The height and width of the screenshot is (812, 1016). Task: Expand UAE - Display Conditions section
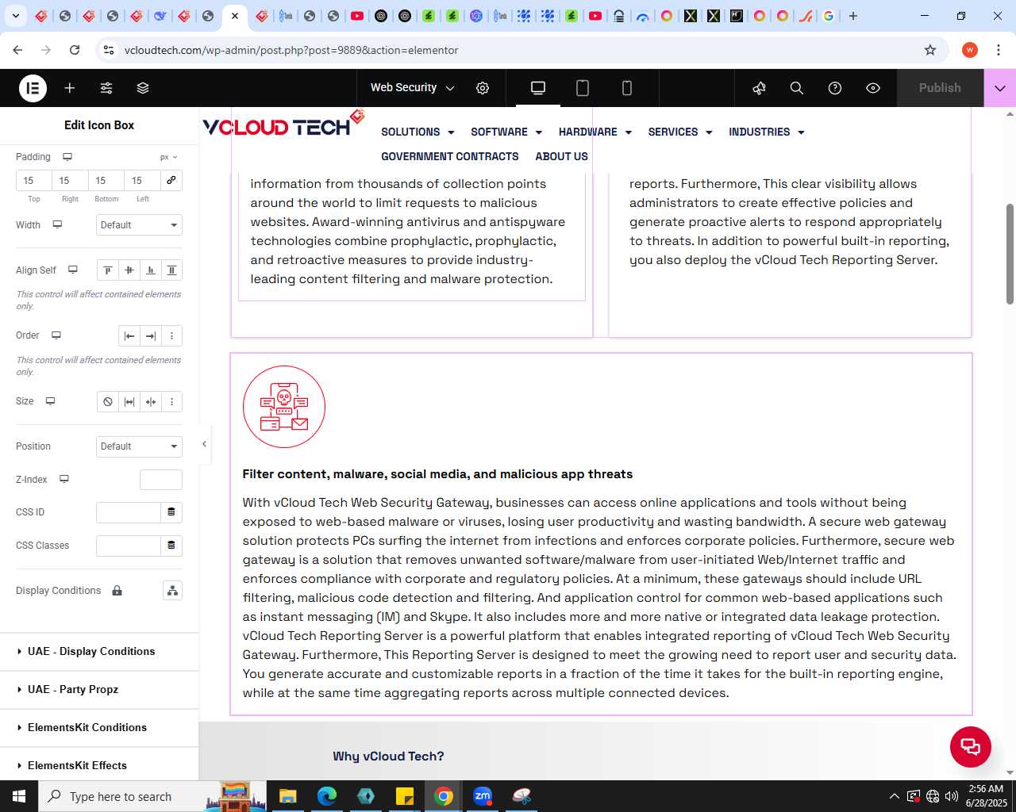pos(99,652)
